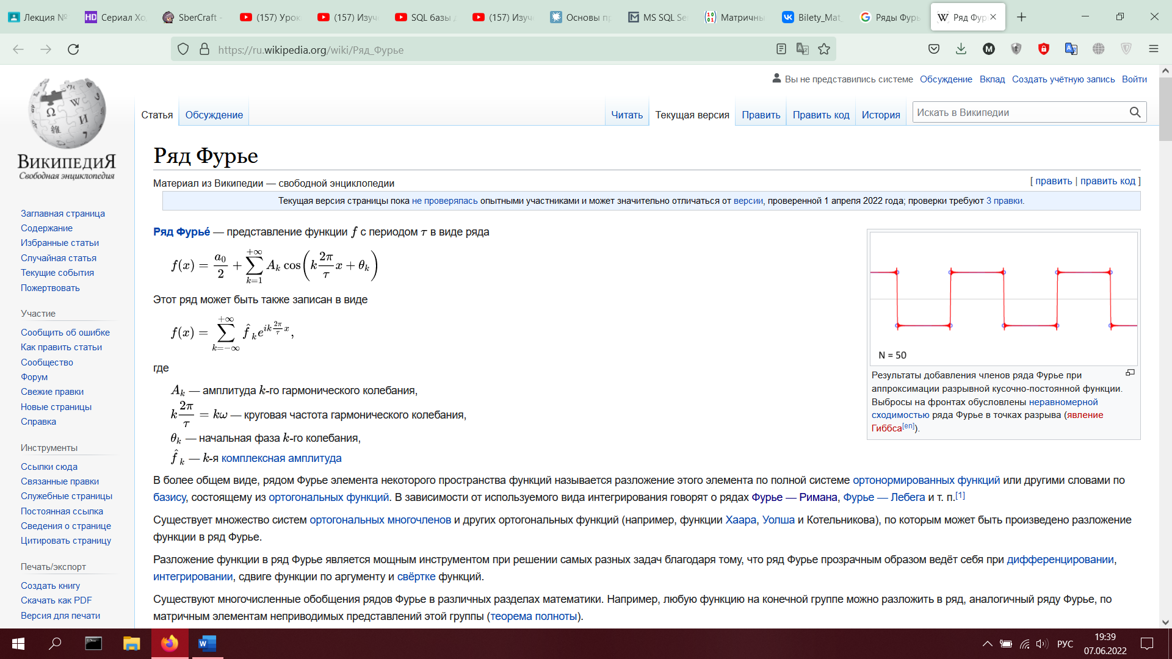The image size is (1172, 659).
Task: Follow the ортогональных многочленов link
Action: coord(380,520)
